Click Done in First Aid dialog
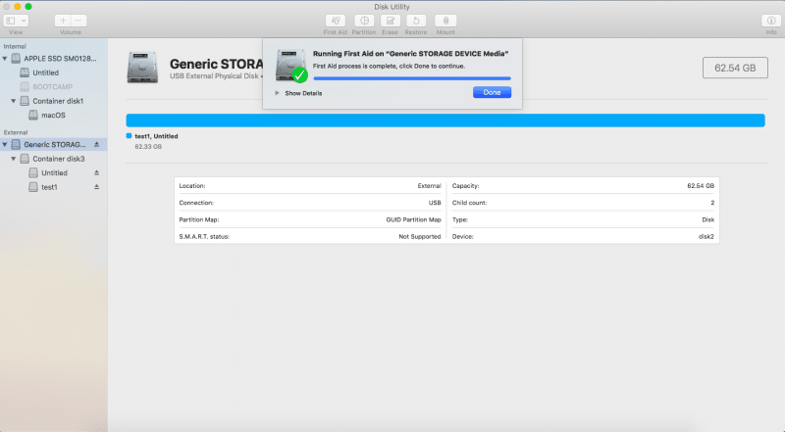 point(492,92)
